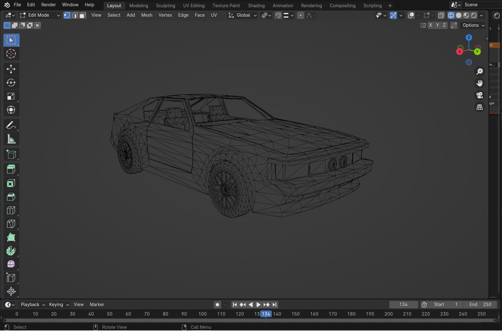502x331 pixels.
Task: Open object visibility filter dropdown
Action: (x=381, y=15)
